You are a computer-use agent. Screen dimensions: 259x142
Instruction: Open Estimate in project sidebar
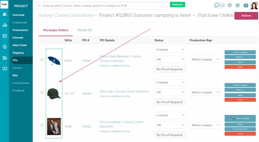(x=18, y=37)
